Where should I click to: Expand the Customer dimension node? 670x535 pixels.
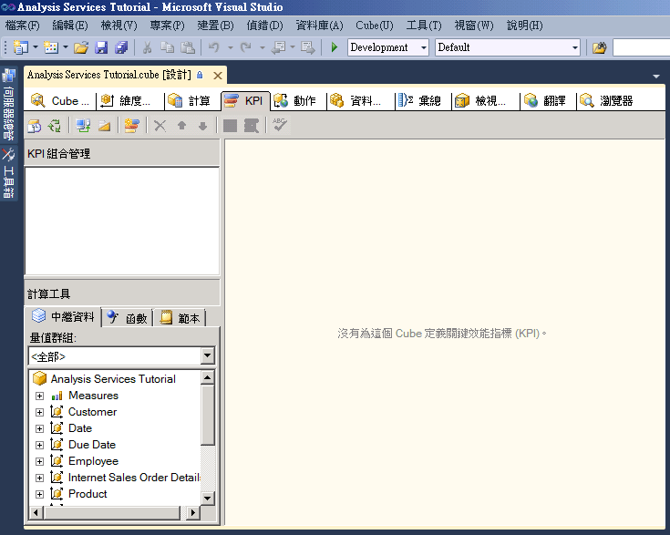tap(39, 412)
